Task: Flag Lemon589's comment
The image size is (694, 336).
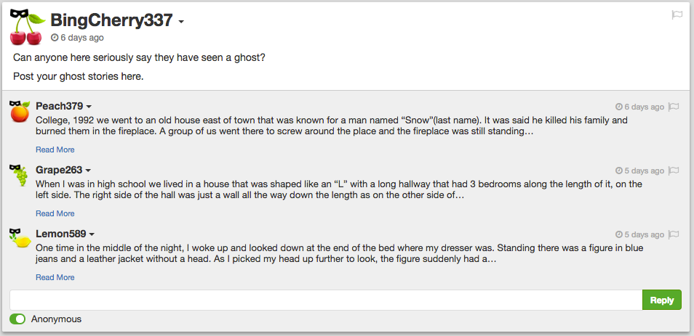Action: [674, 234]
